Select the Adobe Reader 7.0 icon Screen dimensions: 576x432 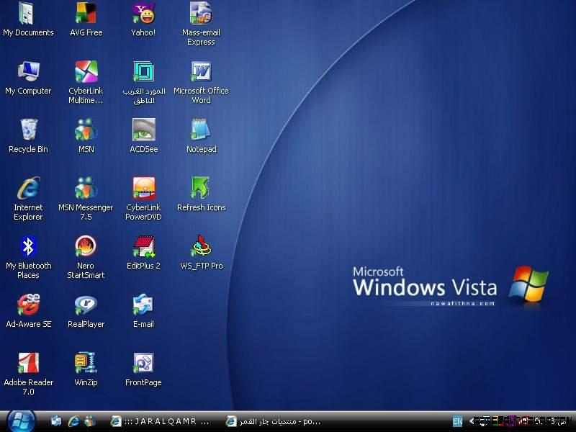28,364
